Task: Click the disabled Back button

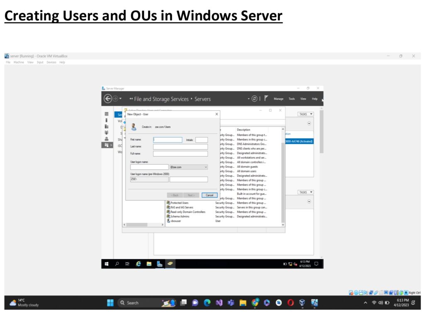Action: pyautogui.click(x=175, y=195)
